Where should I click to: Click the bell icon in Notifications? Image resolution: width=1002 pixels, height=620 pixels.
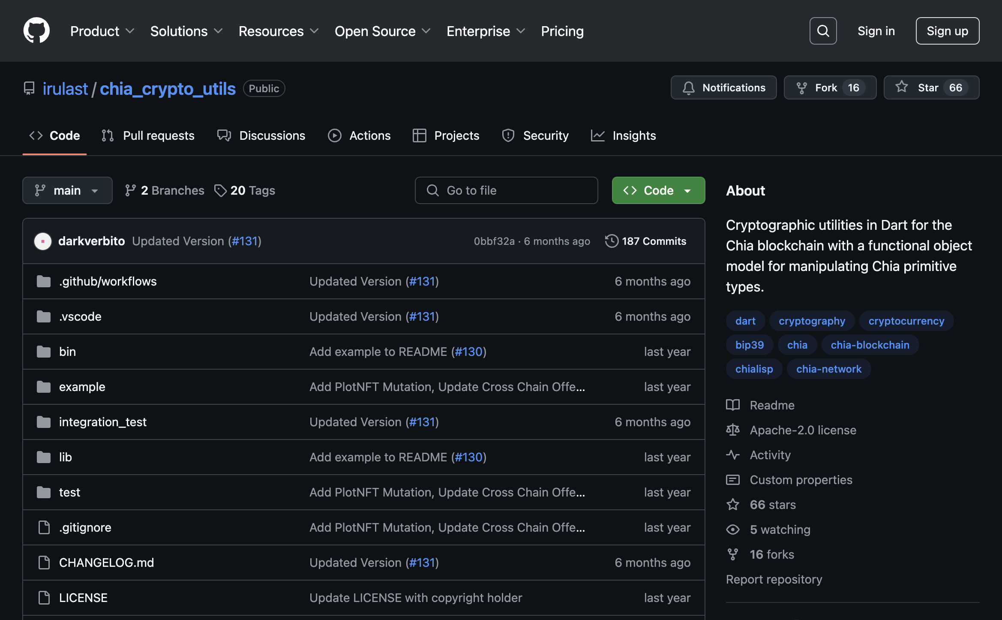point(688,88)
